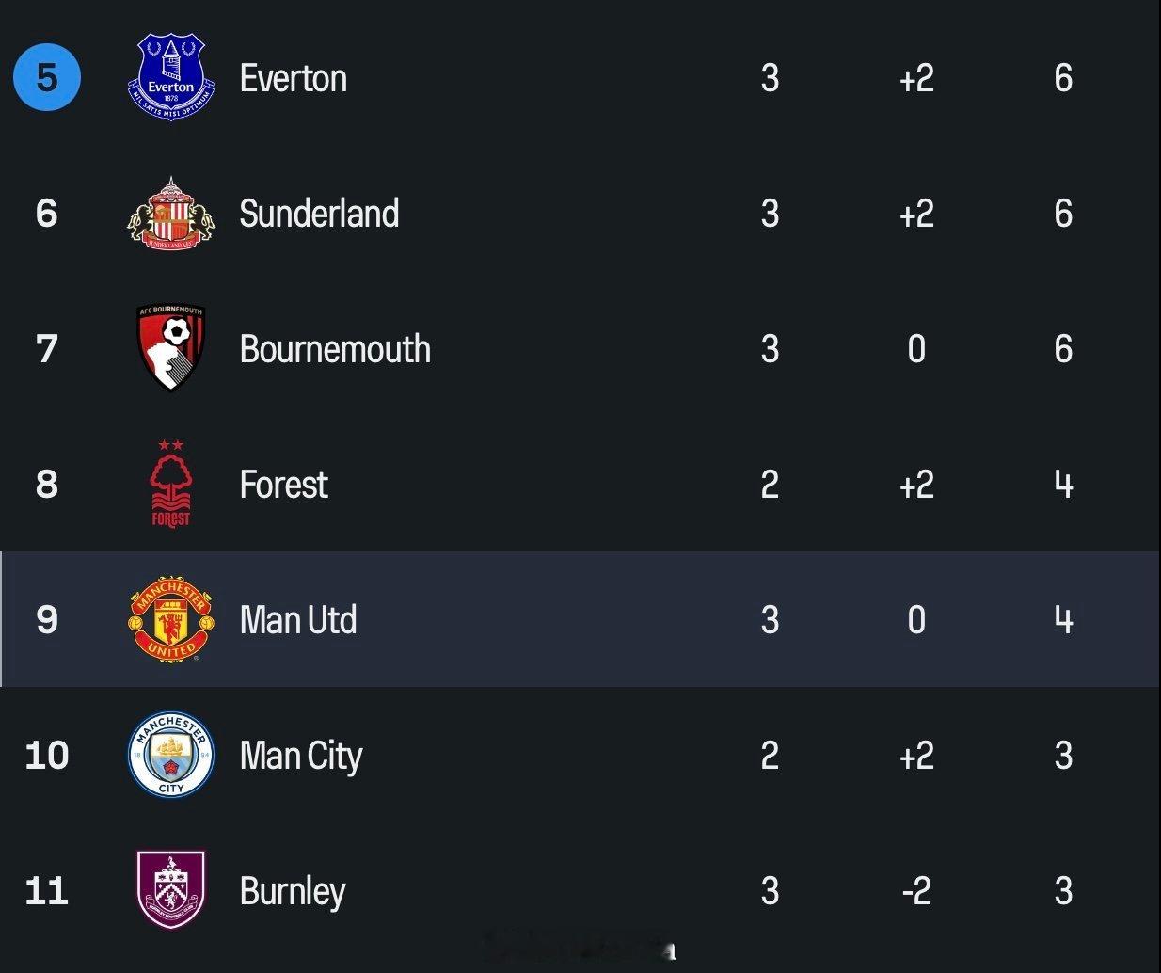Image resolution: width=1161 pixels, height=973 pixels.
Task: Click the Burnley club crest
Action: tap(171, 890)
